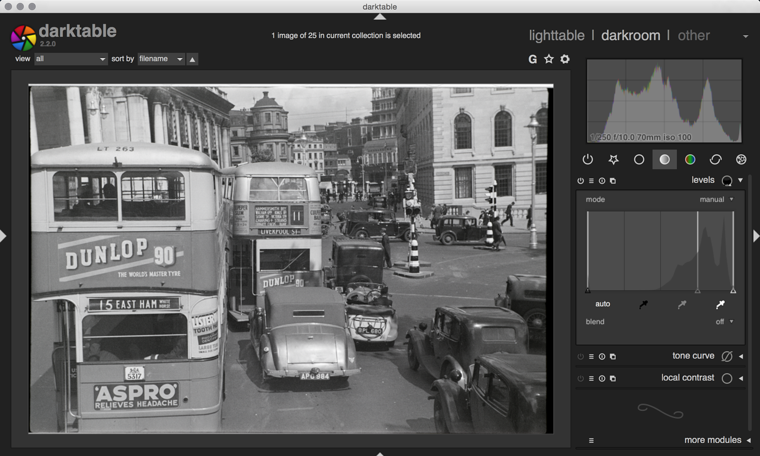Switch to other view
This screenshot has width=760, height=456.
(693, 35)
